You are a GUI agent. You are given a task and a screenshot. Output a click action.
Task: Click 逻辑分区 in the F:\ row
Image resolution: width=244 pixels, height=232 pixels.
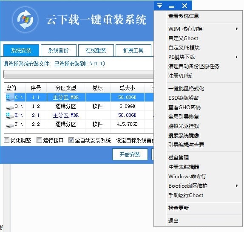tap(66, 124)
